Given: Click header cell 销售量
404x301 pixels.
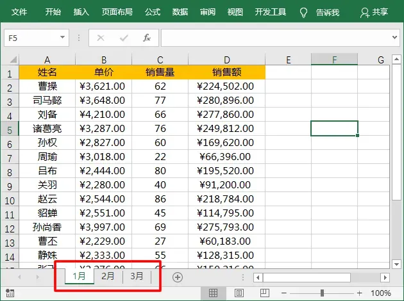Looking at the screenshot, I should [160, 72].
